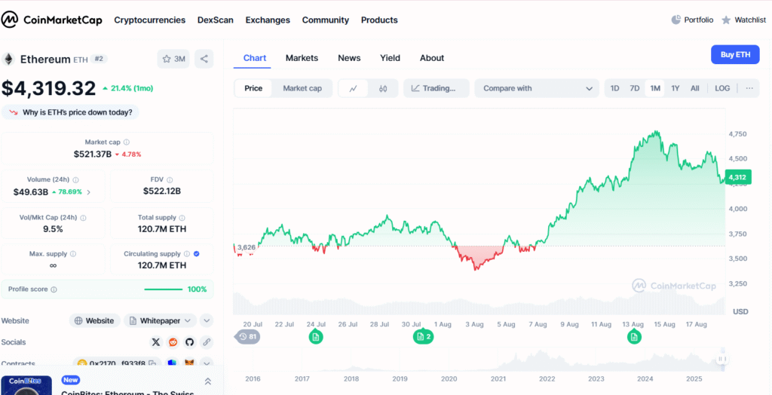Switch to the Markets tab
This screenshot has height=395, width=772.
tap(302, 58)
